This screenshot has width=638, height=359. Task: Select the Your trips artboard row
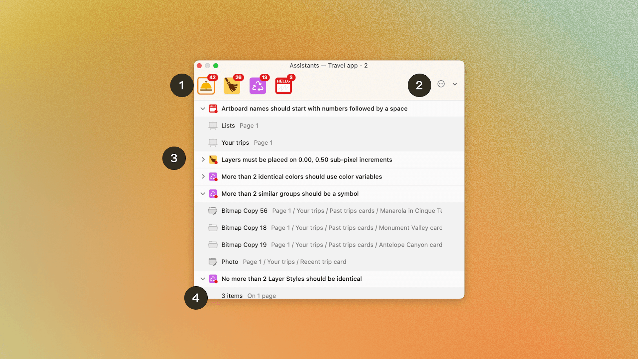(329, 143)
